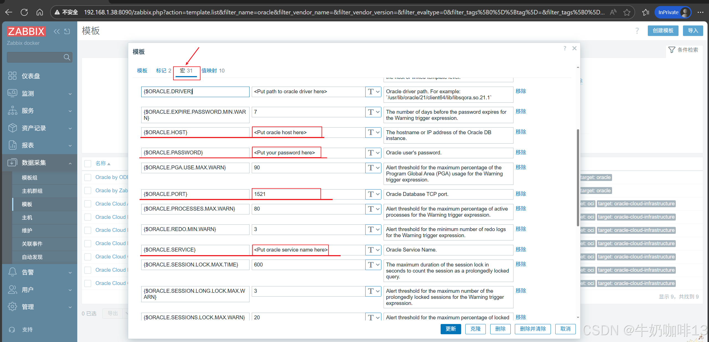Click the Zabbix logo in sidebar
709x342 pixels.
pyautogui.click(x=26, y=31)
